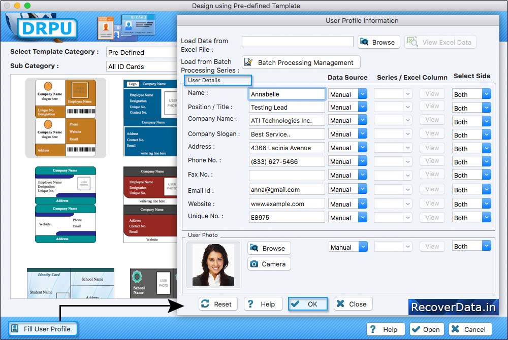The height and width of the screenshot is (340, 508).
Task: Click the OK checkmark icon
Action: point(295,304)
